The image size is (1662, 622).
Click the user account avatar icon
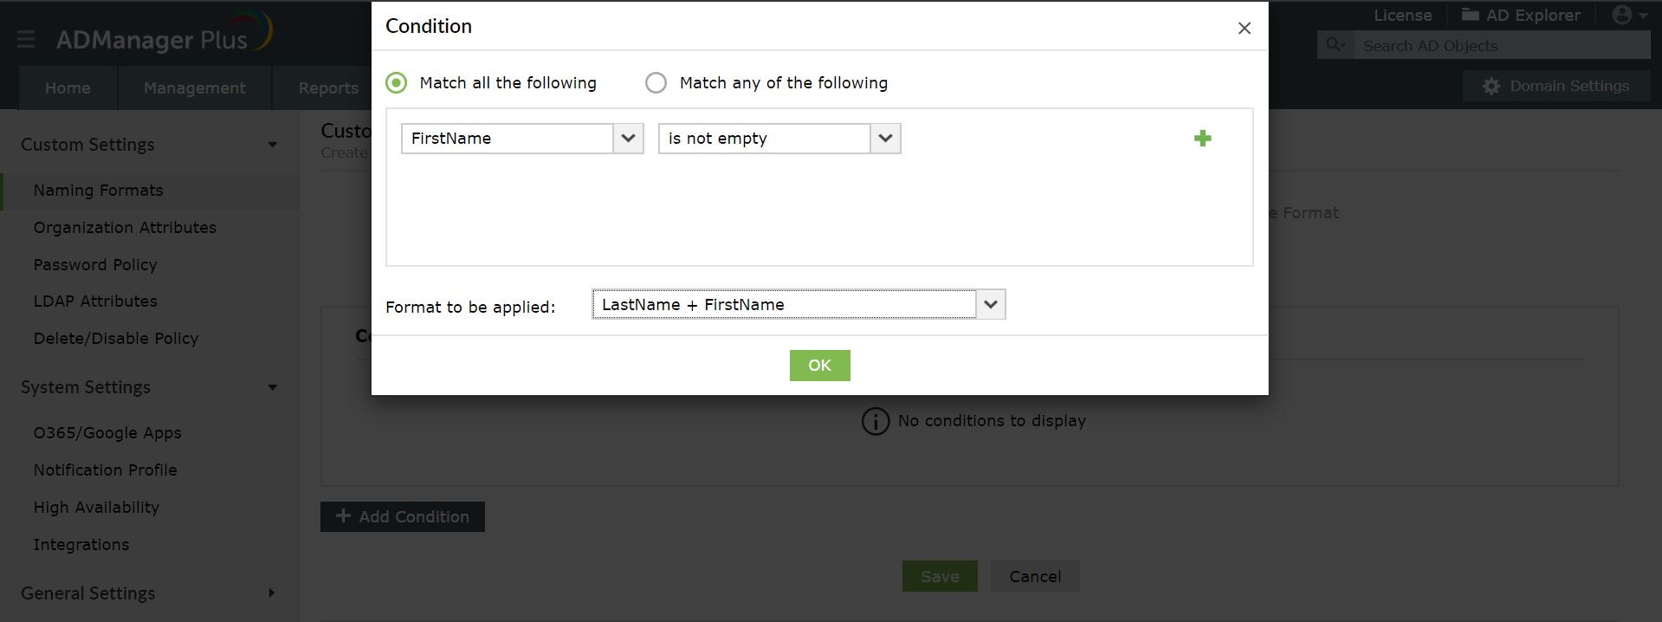pyautogui.click(x=1622, y=15)
